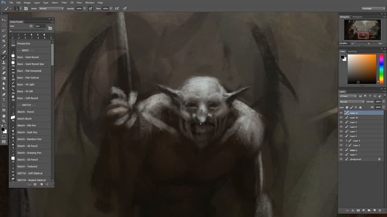Hide Layer 5 via its eye icon
Screen dimensions: 387x217
[x=341, y=154]
